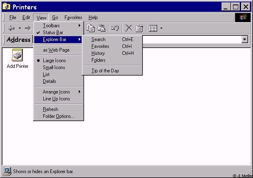Click the Delete X toolbar icon
The width and height of the screenshot is (253, 178).
point(129,28)
